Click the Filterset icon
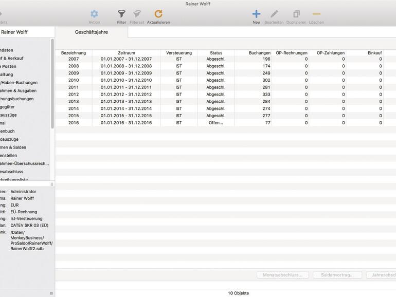Image resolution: width=396 pixels, height=297 pixels. (x=137, y=14)
